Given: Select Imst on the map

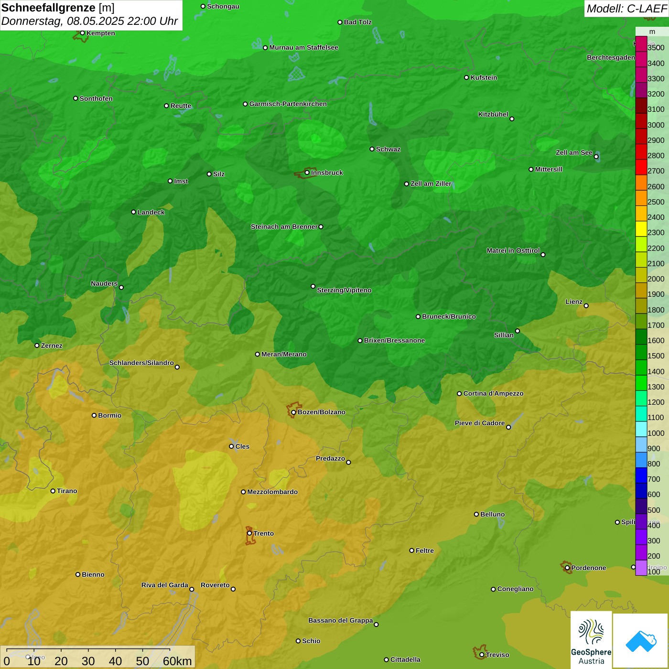Looking at the screenshot, I should (181, 181).
